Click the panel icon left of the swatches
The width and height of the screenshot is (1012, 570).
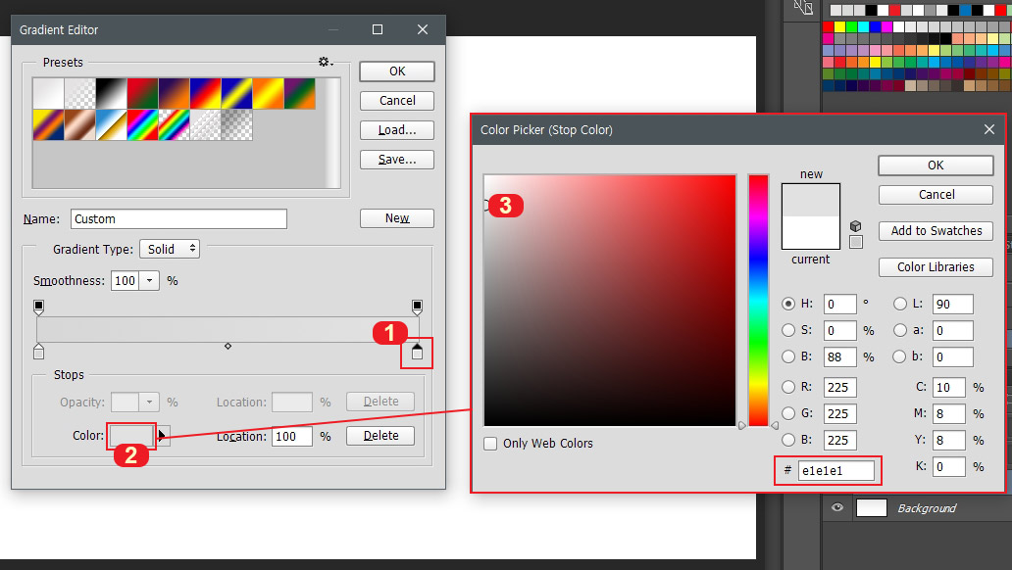coord(803,7)
